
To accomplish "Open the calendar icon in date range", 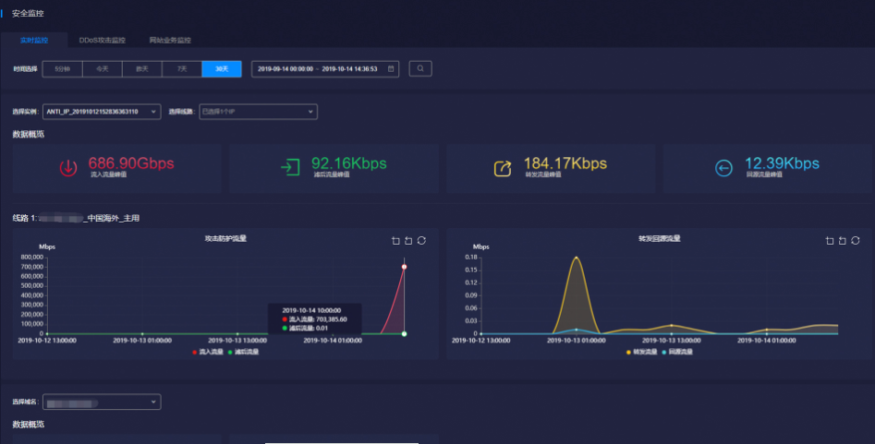I will [x=392, y=68].
